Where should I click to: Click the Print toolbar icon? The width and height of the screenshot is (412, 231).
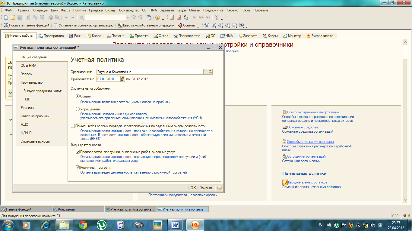51,17
